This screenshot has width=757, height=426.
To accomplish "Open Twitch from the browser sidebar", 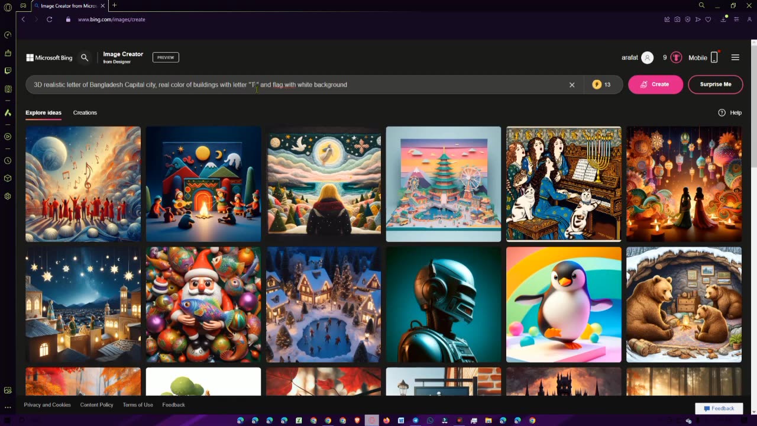I will pyautogui.click(x=8, y=71).
